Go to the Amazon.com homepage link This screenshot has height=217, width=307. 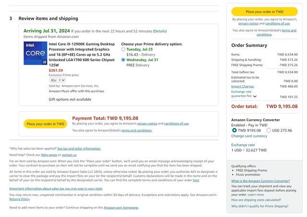[121, 207]
